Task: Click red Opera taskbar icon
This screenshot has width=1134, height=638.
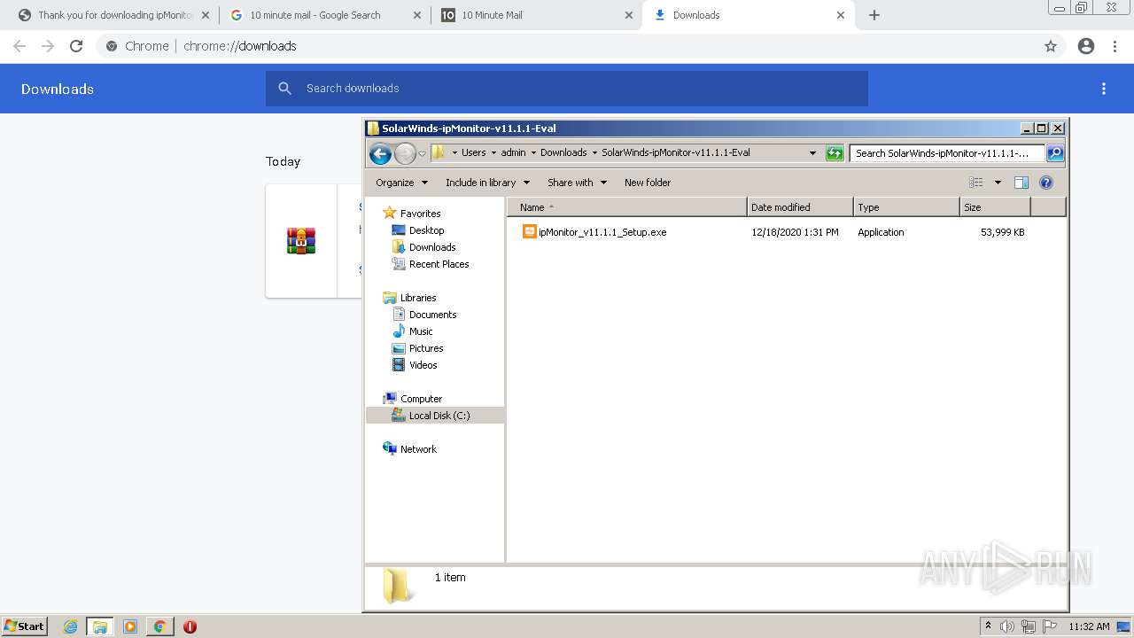Action: pyautogui.click(x=190, y=626)
